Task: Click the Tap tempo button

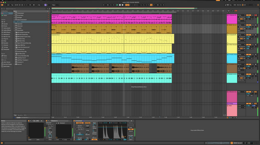Action: (12, 5)
